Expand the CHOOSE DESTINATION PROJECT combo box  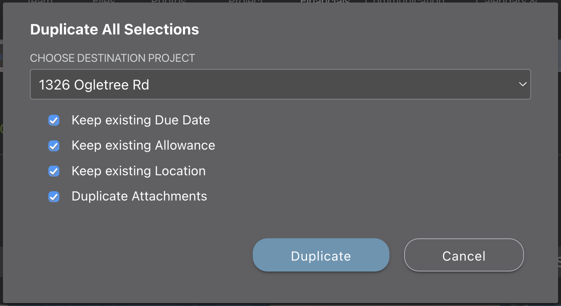click(280, 84)
